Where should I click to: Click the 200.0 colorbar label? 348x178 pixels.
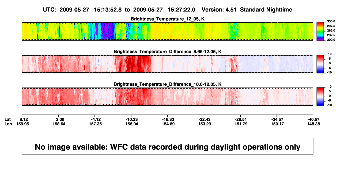point(331,39)
